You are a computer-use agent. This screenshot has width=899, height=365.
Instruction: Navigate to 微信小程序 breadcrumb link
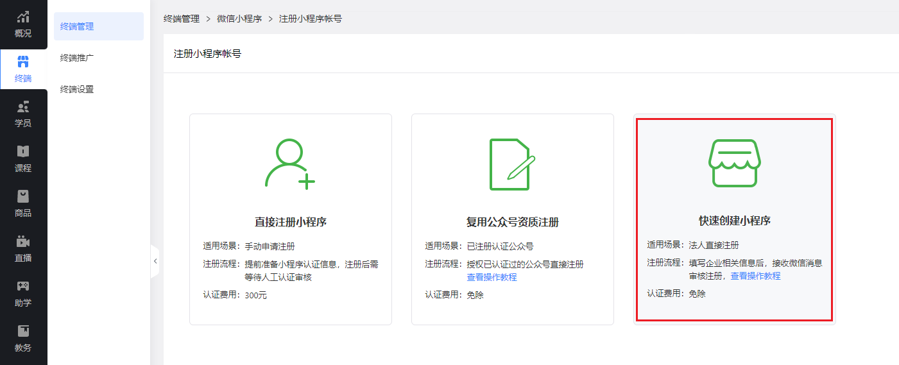(x=239, y=19)
